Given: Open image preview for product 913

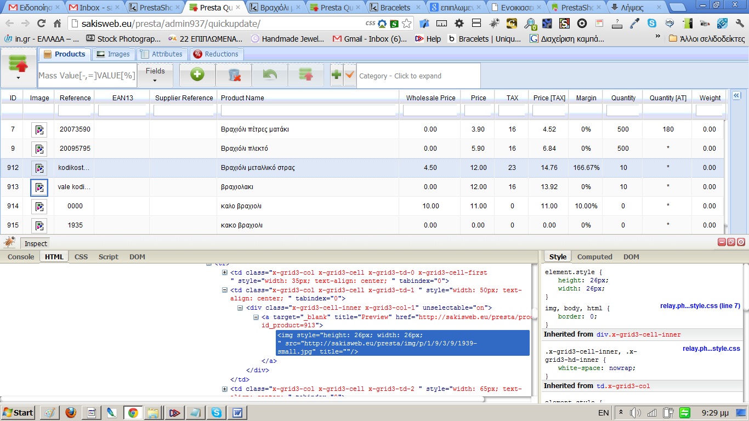Looking at the screenshot, I should point(39,187).
